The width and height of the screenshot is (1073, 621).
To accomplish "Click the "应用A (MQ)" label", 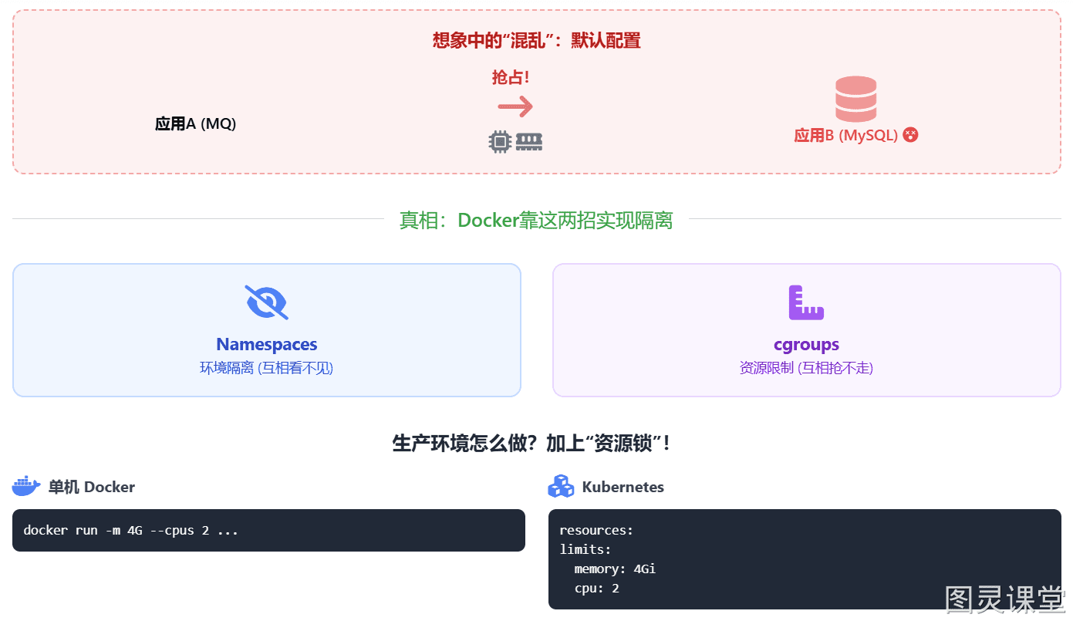I will tap(196, 123).
